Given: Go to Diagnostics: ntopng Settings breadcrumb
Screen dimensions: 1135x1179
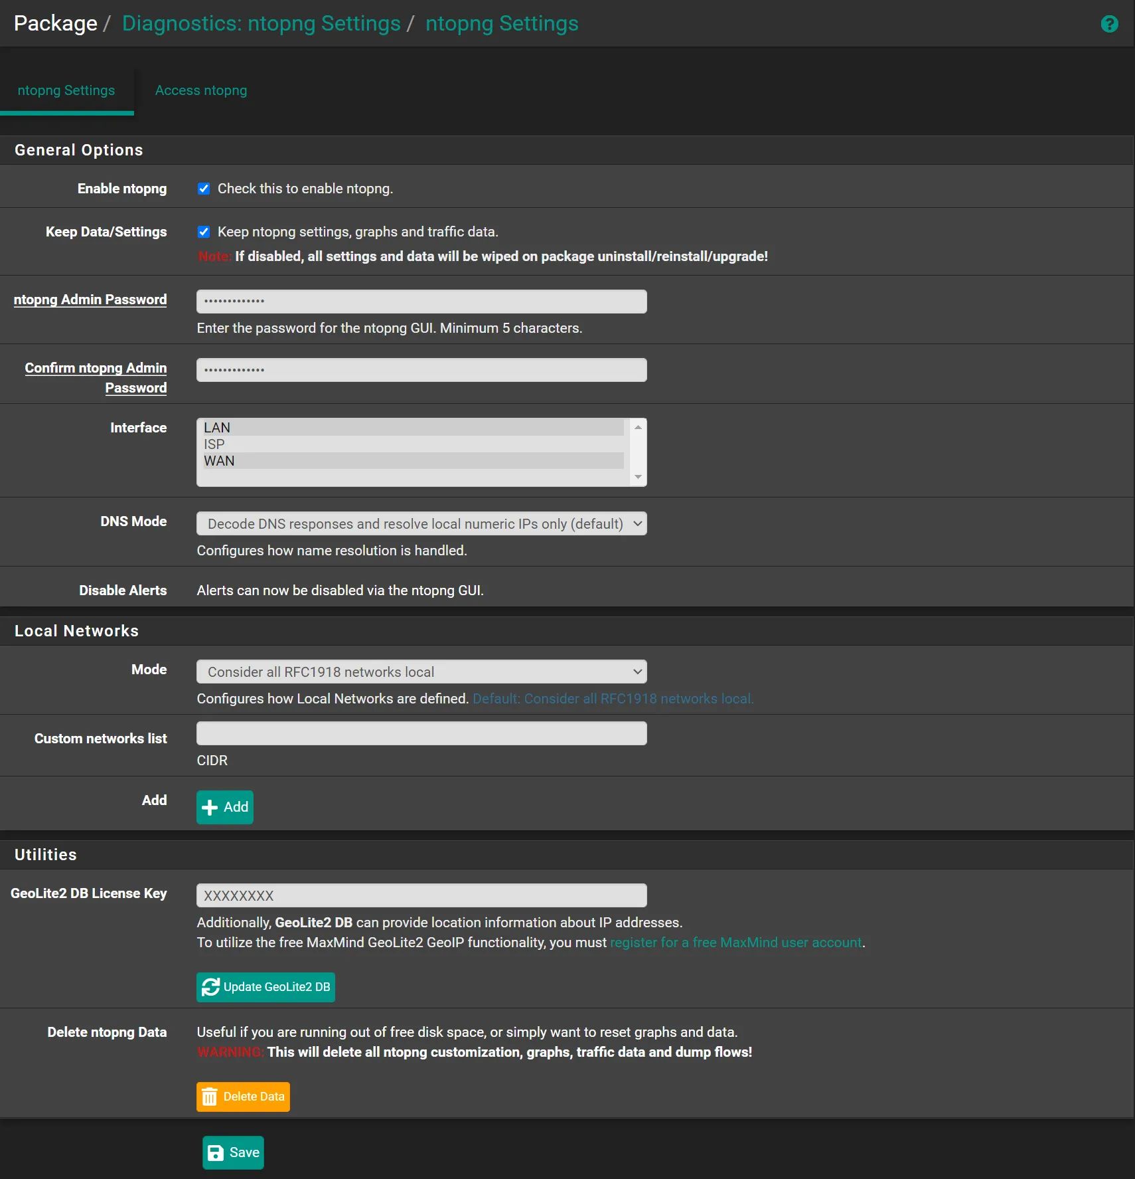Looking at the screenshot, I should [261, 23].
